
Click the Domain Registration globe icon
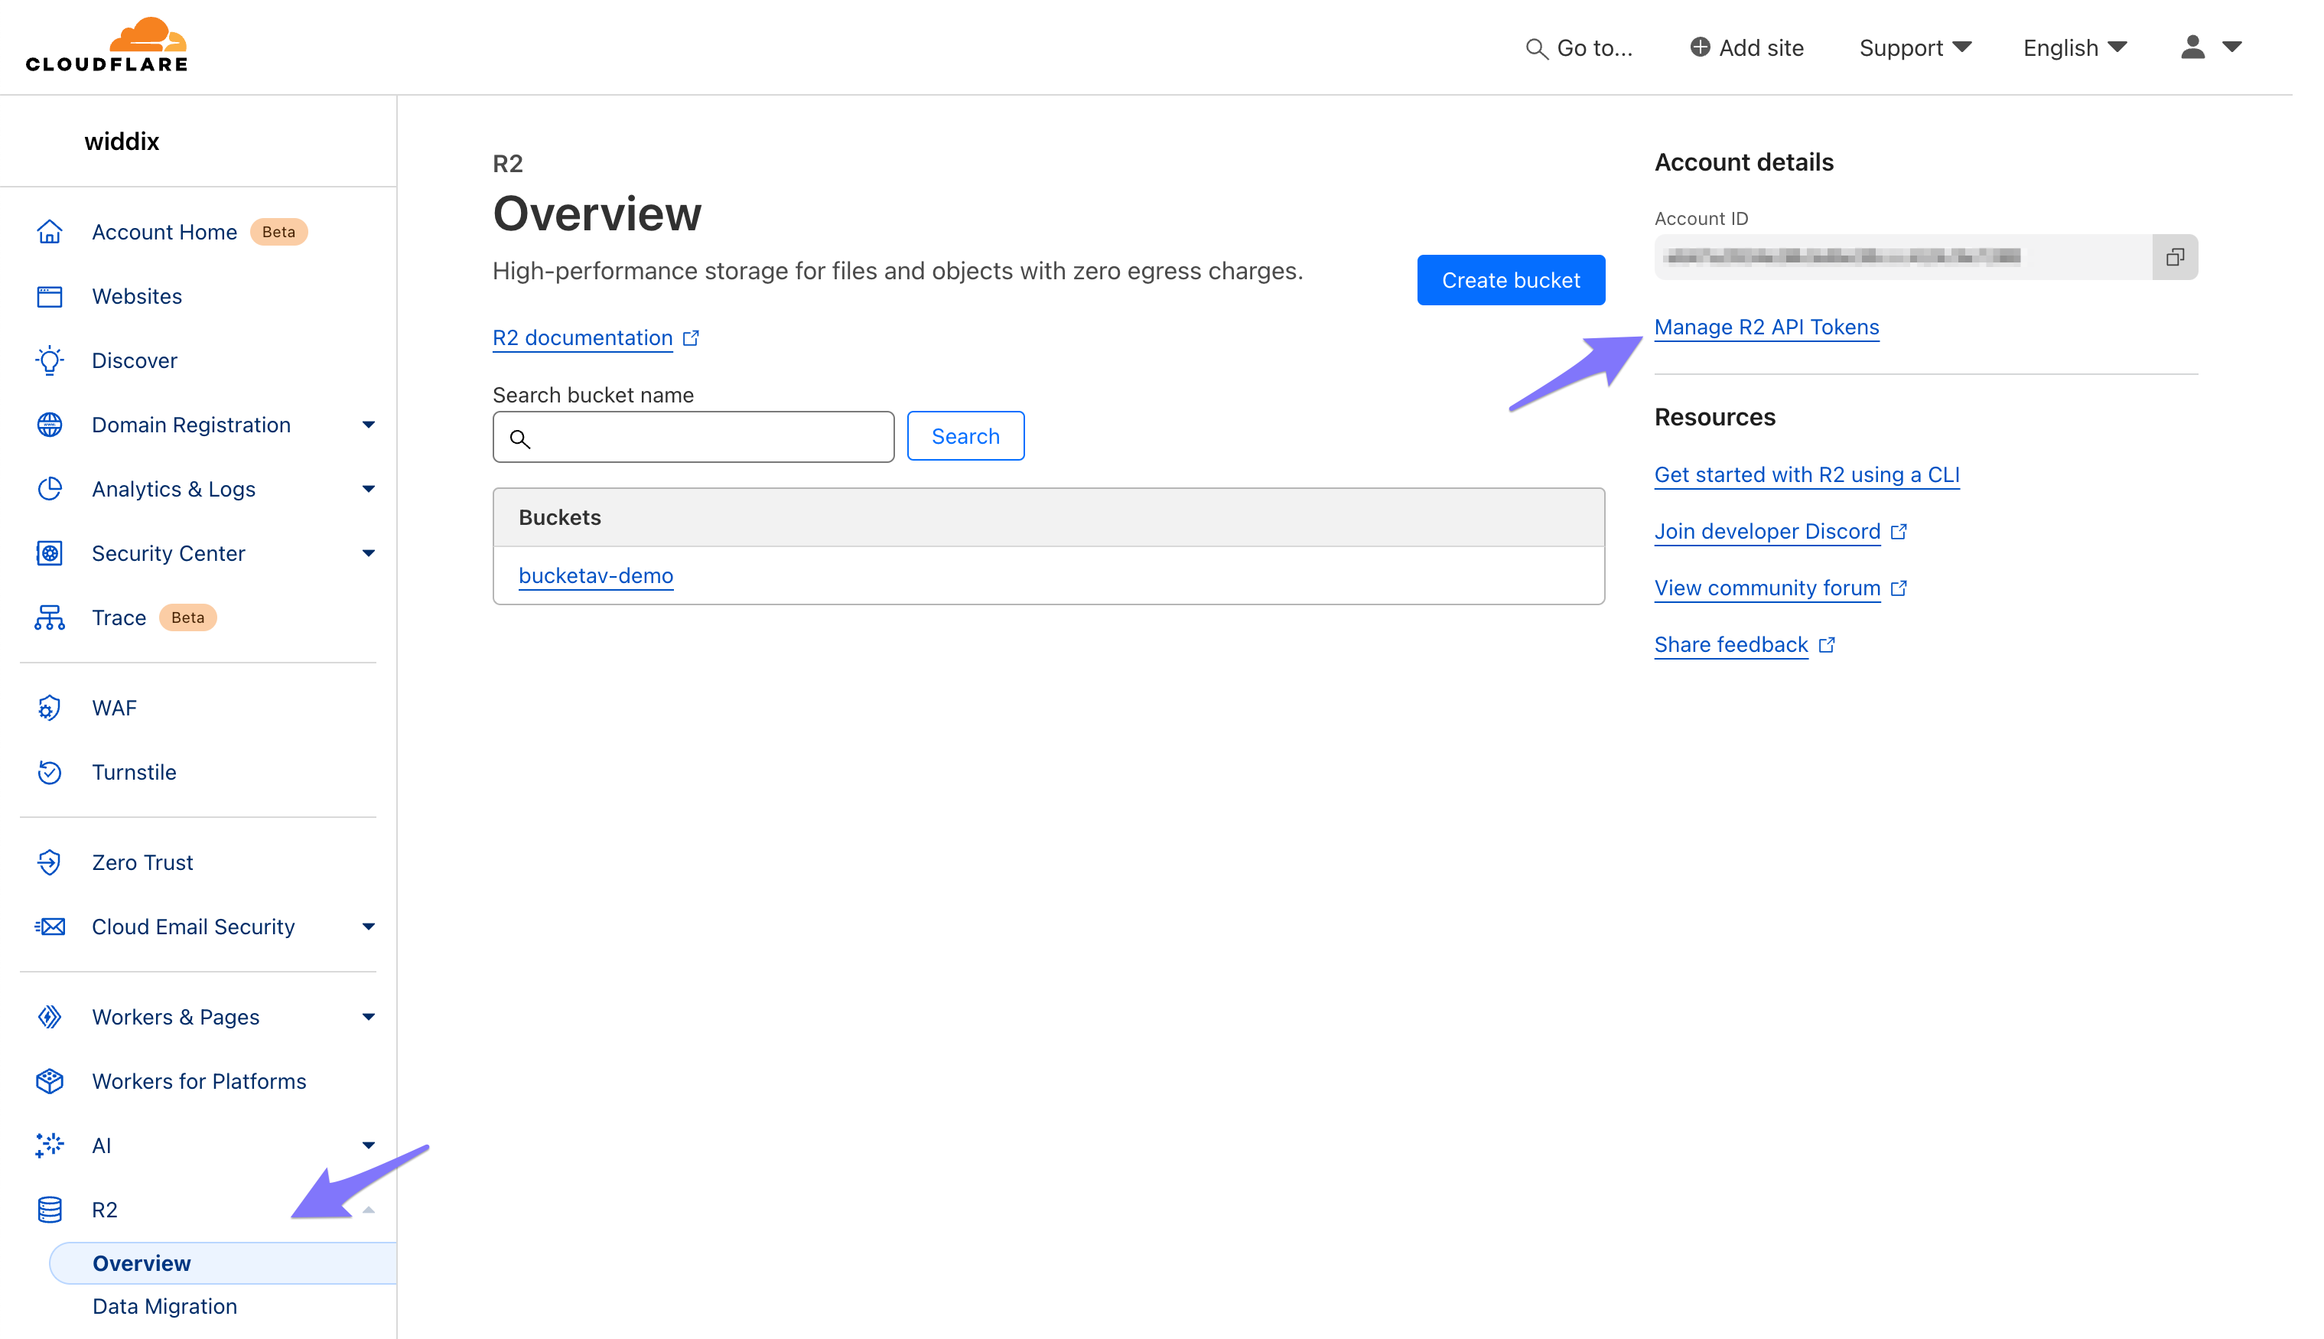(x=50, y=425)
